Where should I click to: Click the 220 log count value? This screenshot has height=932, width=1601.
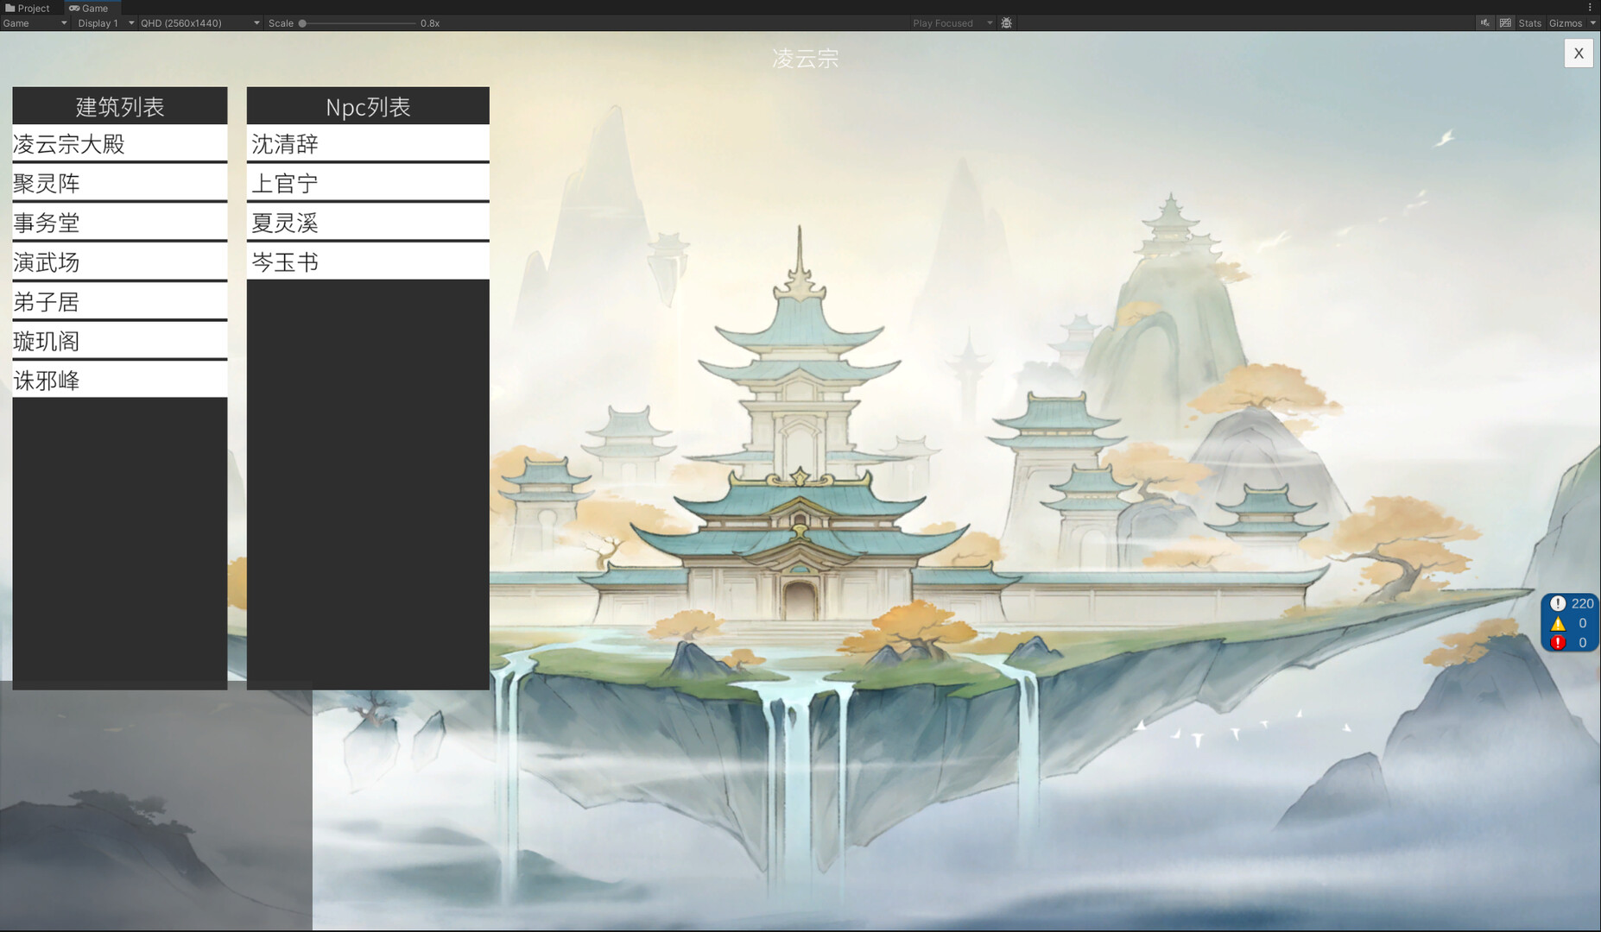click(1582, 603)
